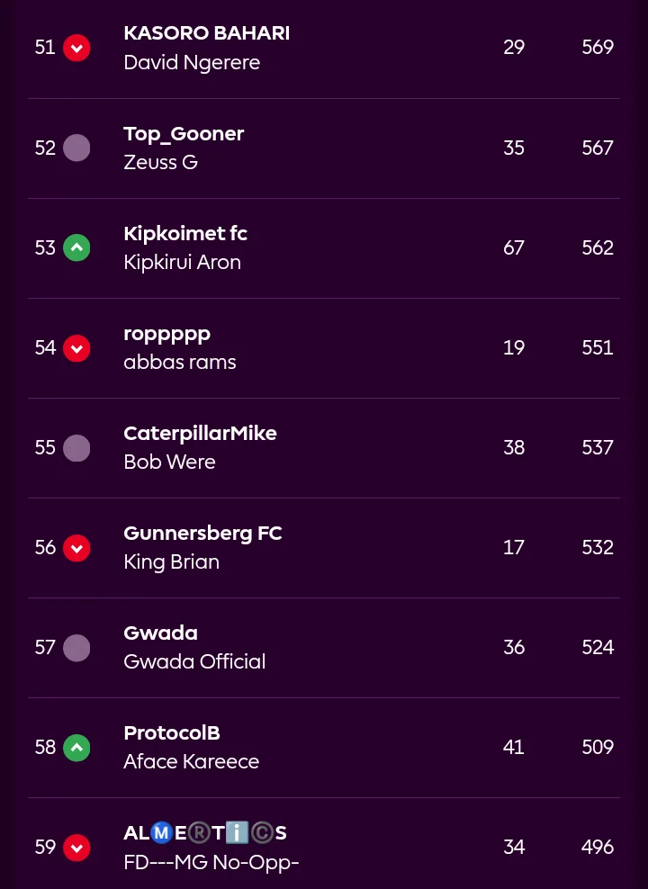Click the red down arrow at rank 51
This screenshot has height=889, width=648.
76,48
